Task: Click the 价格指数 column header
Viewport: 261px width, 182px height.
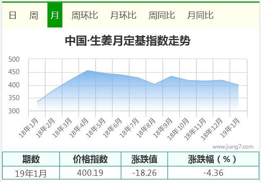Action: (x=90, y=159)
